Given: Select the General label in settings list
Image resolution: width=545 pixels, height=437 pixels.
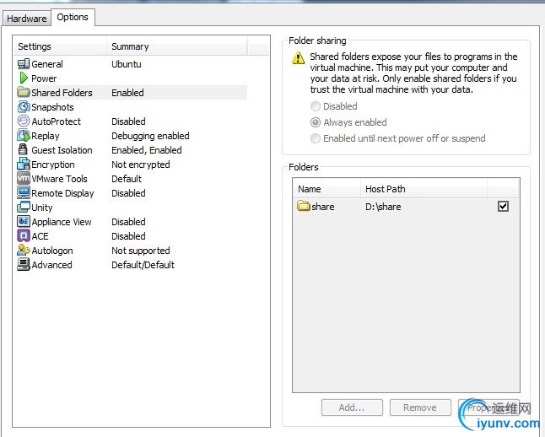Looking at the screenshot, I should click(x=47, y=64).
